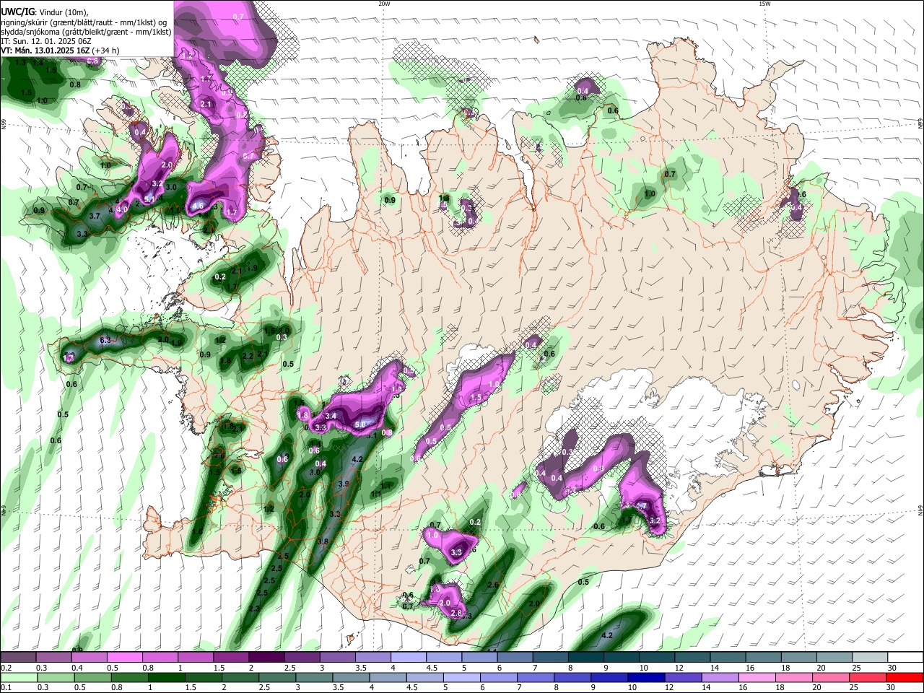Click the deep blue bottom-row swatch between 10 and 12
Viewport: 924px width, 693px height.
[645, 677]
